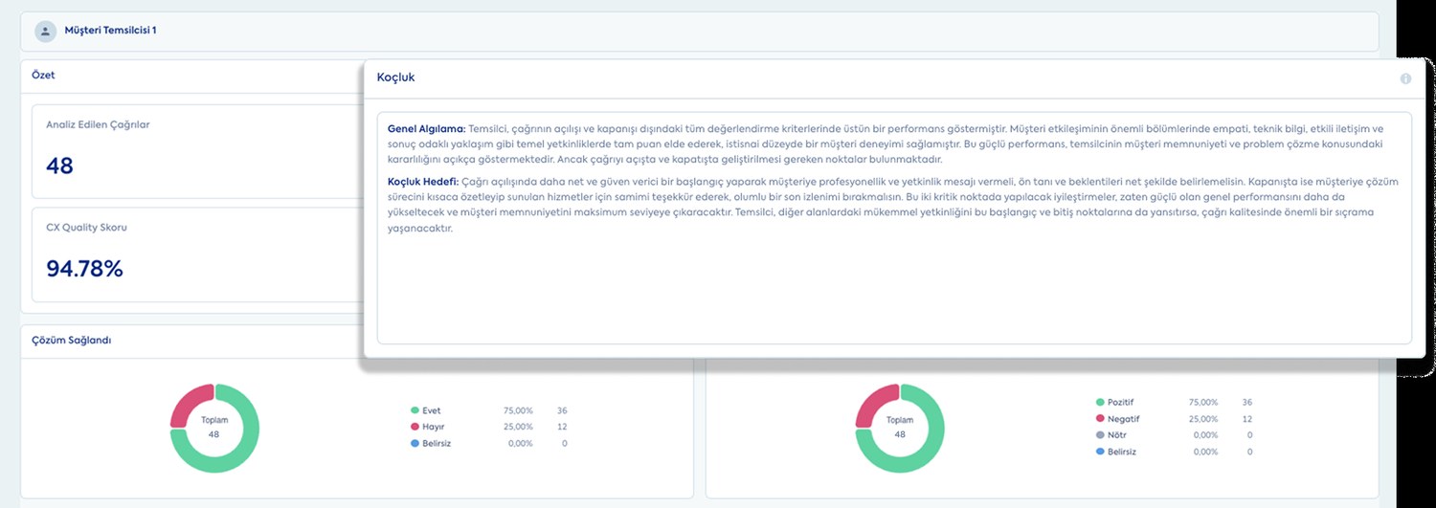Click the Evet legend label

[x=431, y=410]
